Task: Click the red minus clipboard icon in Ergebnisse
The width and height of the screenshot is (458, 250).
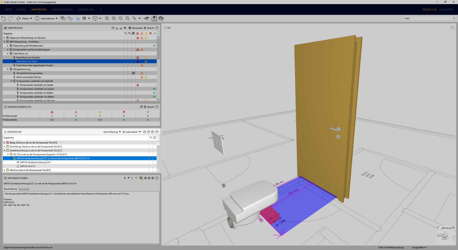Action: point(149,132)
